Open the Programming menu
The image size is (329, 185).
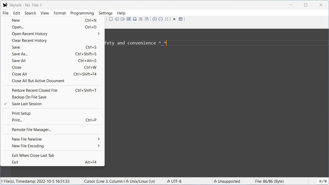coord(82,13)
